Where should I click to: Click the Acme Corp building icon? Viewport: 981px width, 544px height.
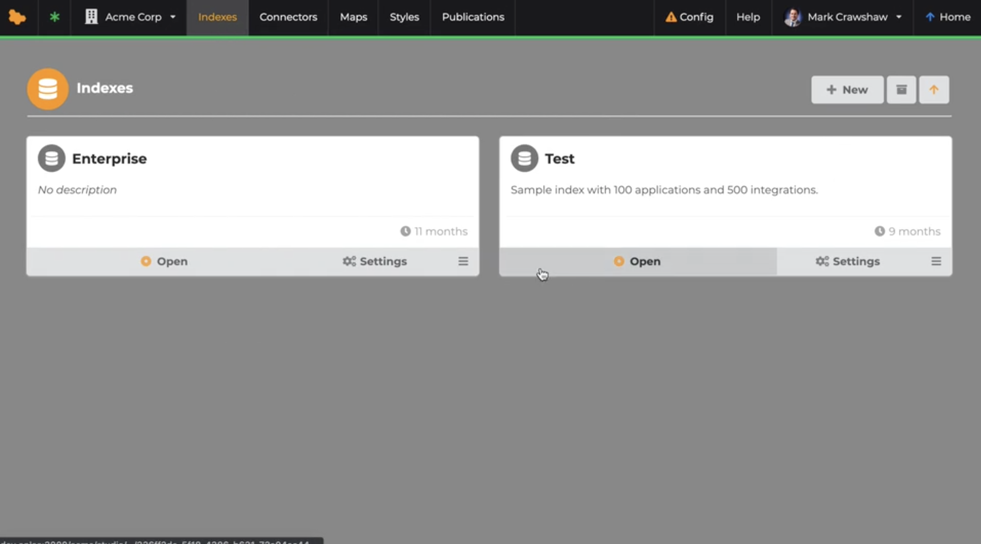[91, 17]
